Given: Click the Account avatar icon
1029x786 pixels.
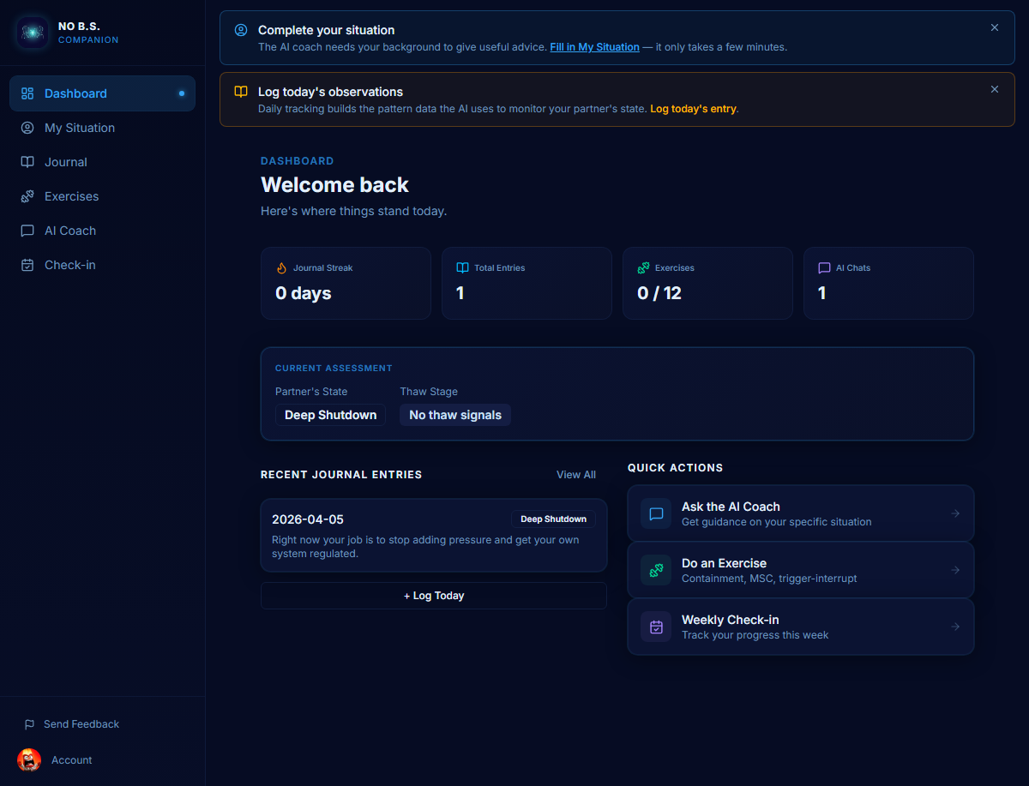Looking at the screenshot, I should (x=29, y=760).
